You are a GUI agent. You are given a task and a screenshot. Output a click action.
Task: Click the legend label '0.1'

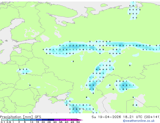[3, 122]
